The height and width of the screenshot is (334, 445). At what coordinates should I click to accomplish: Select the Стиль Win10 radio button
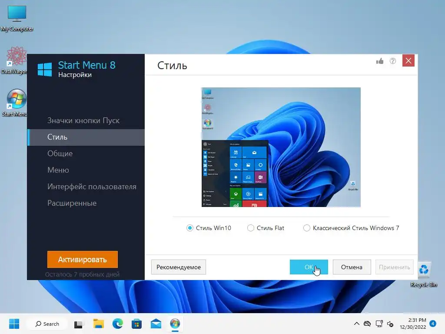coord(189,228)
